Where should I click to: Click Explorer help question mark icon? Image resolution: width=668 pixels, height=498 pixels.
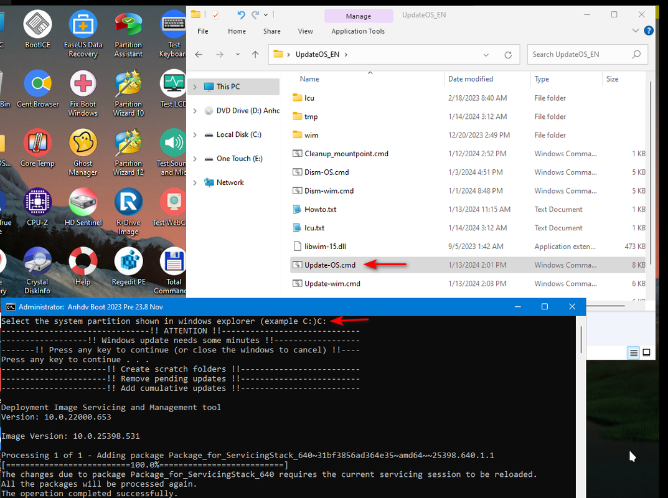(649, 31)
